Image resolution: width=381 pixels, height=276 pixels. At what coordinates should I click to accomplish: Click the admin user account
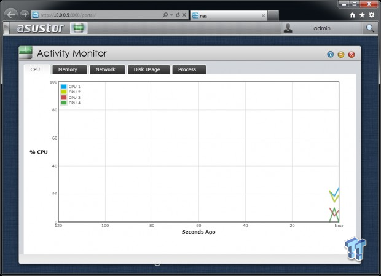tap(322, 28)
